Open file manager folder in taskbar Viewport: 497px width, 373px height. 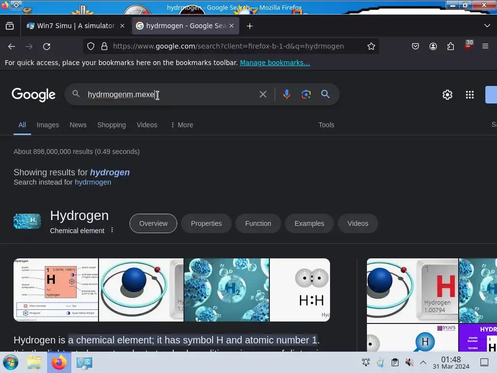tap(34, 362)
